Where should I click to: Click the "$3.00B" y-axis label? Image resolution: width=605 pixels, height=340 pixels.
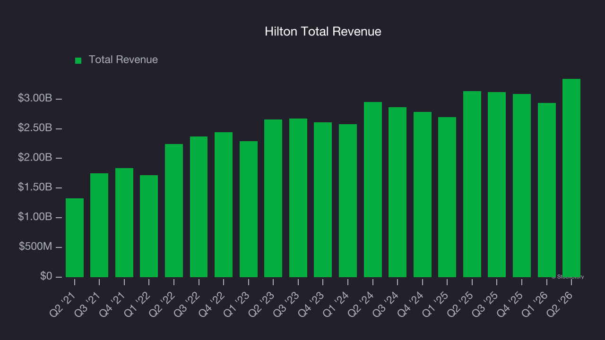tap(35, 99)
